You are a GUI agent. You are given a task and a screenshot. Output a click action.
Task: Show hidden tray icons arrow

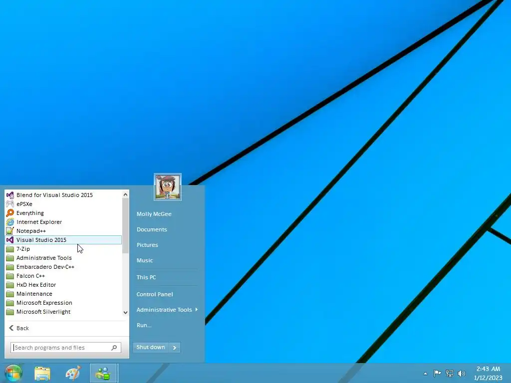point(425,374)
